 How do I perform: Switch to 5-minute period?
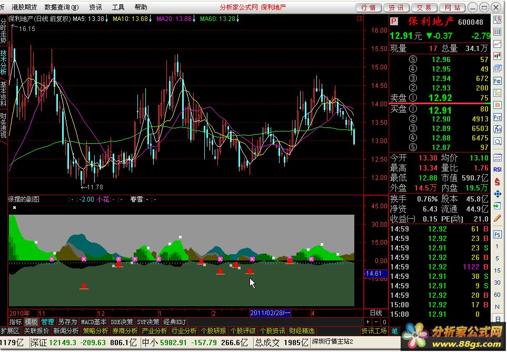coord(498,258)
